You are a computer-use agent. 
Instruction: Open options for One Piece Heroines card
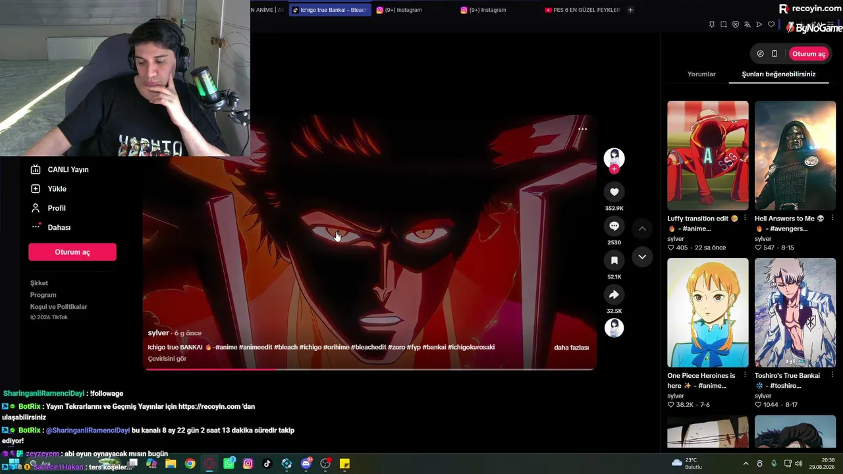click(x=745, y=375)
